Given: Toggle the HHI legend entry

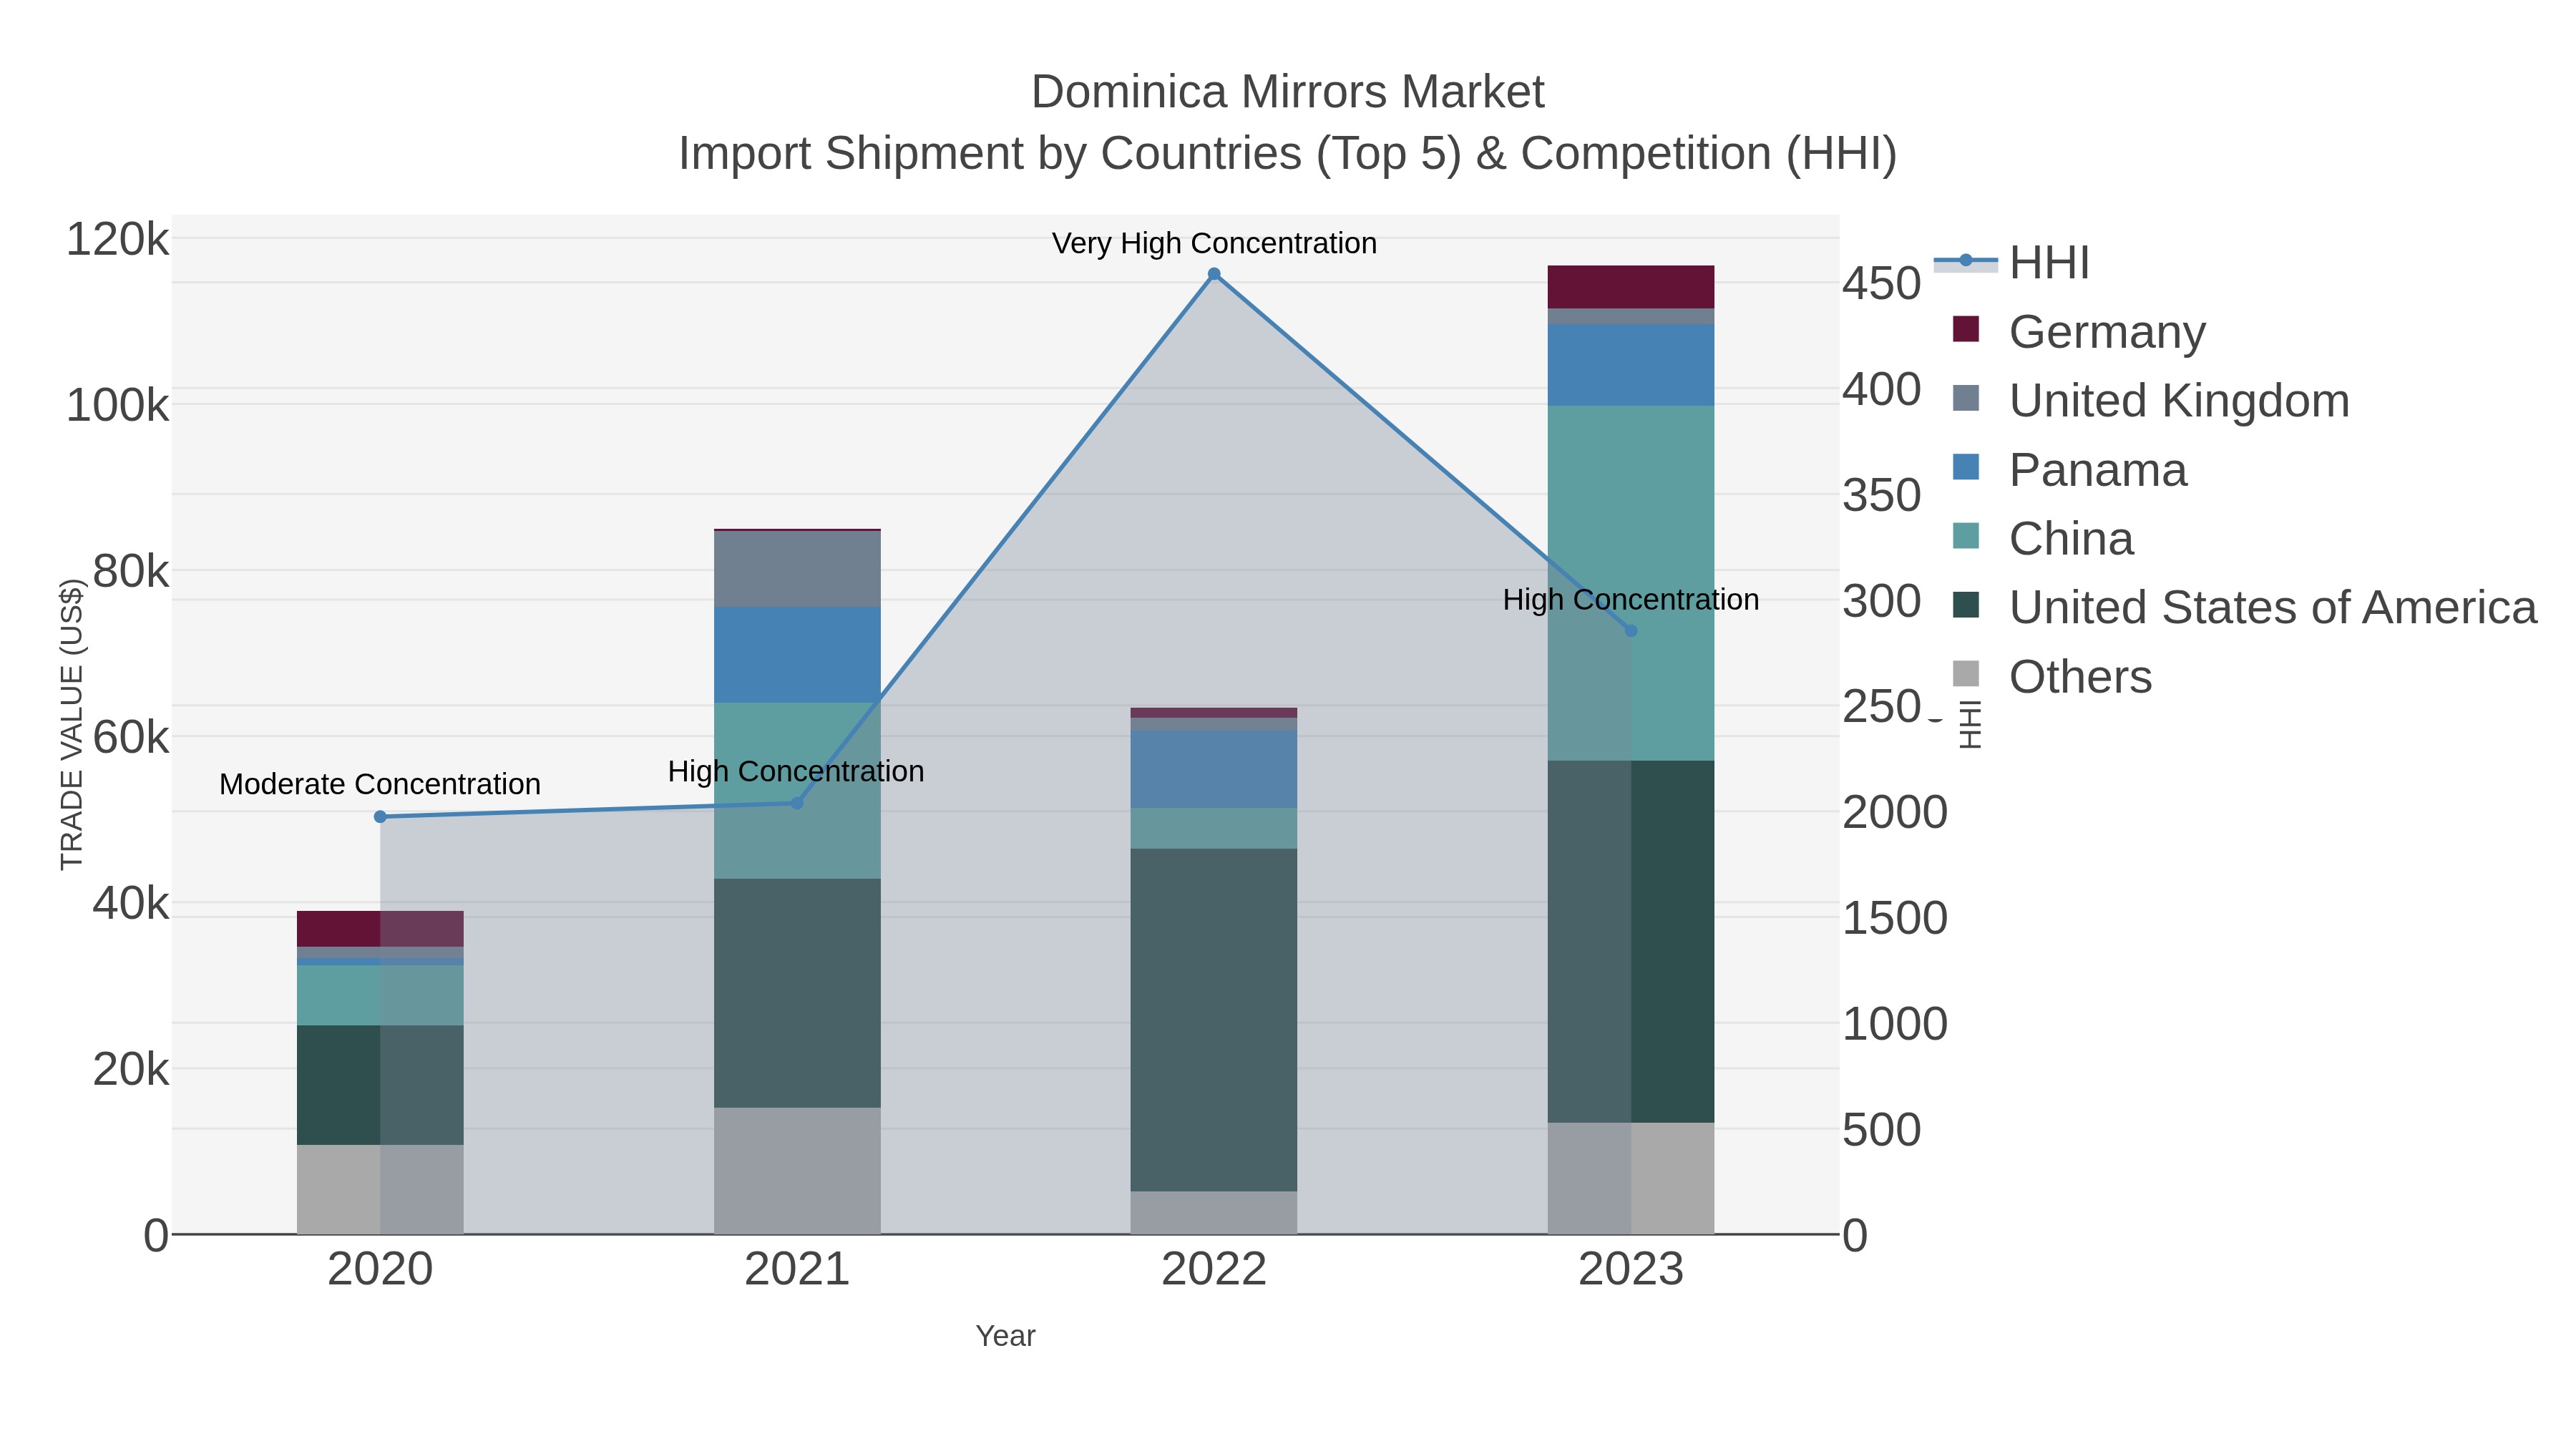Looking at the screenshot, I should coord(2012,263).
